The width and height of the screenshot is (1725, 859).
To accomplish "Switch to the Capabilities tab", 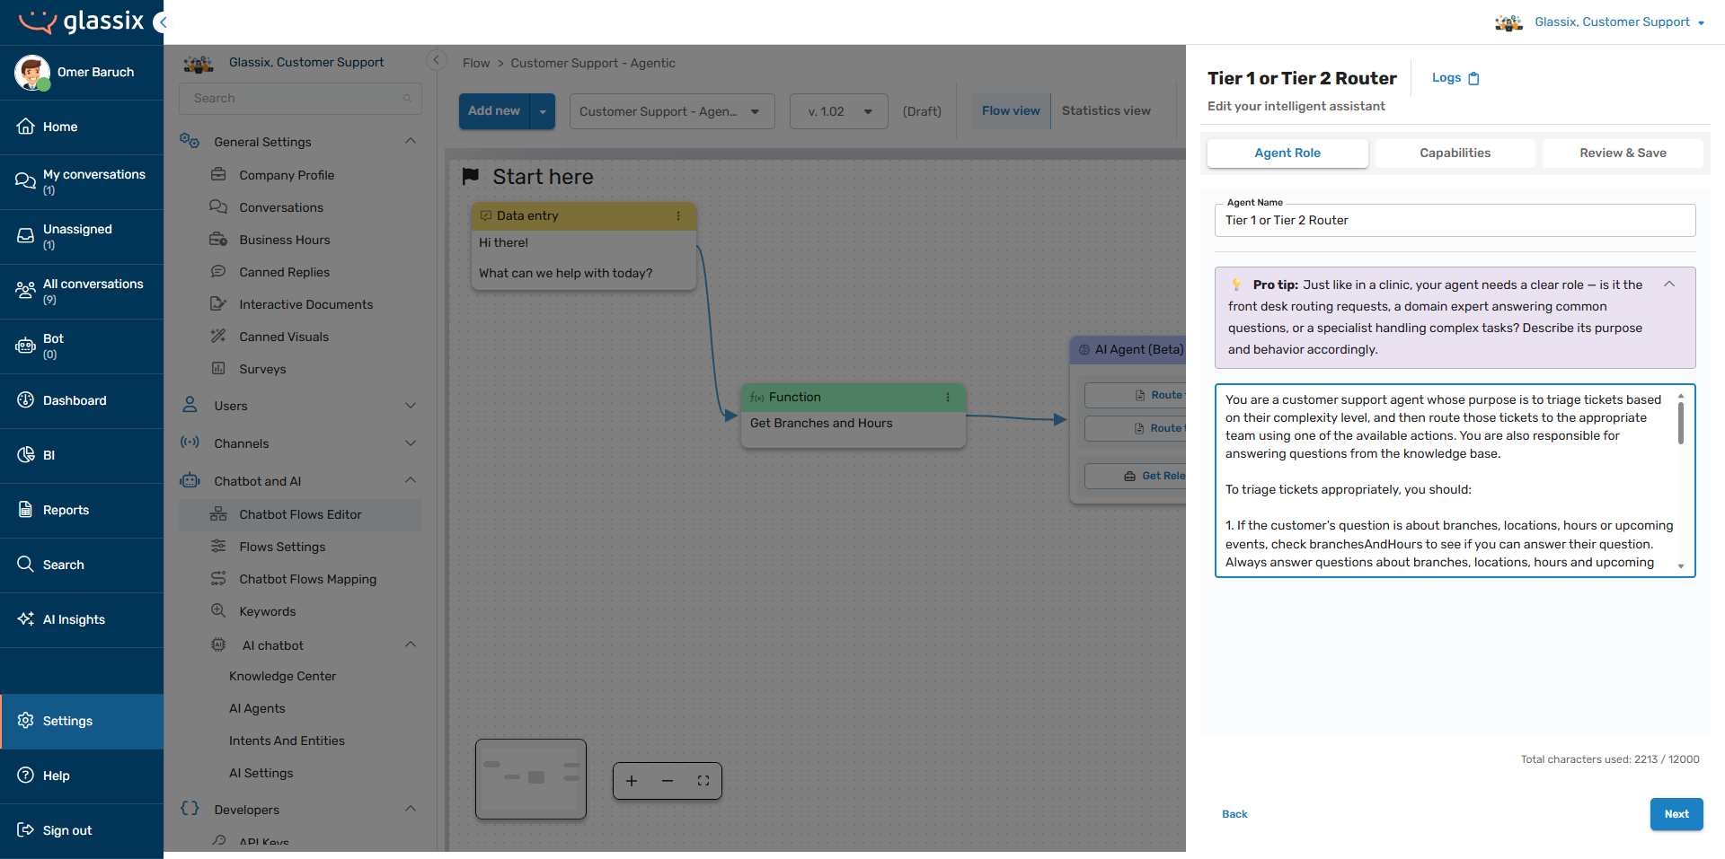I will (x=1455, y=153).
